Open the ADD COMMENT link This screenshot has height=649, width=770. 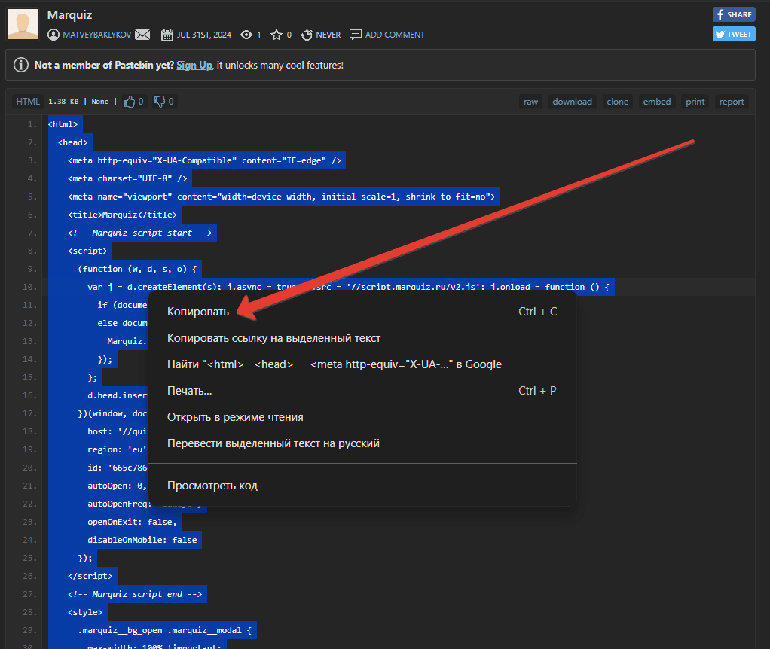(394, 35)
